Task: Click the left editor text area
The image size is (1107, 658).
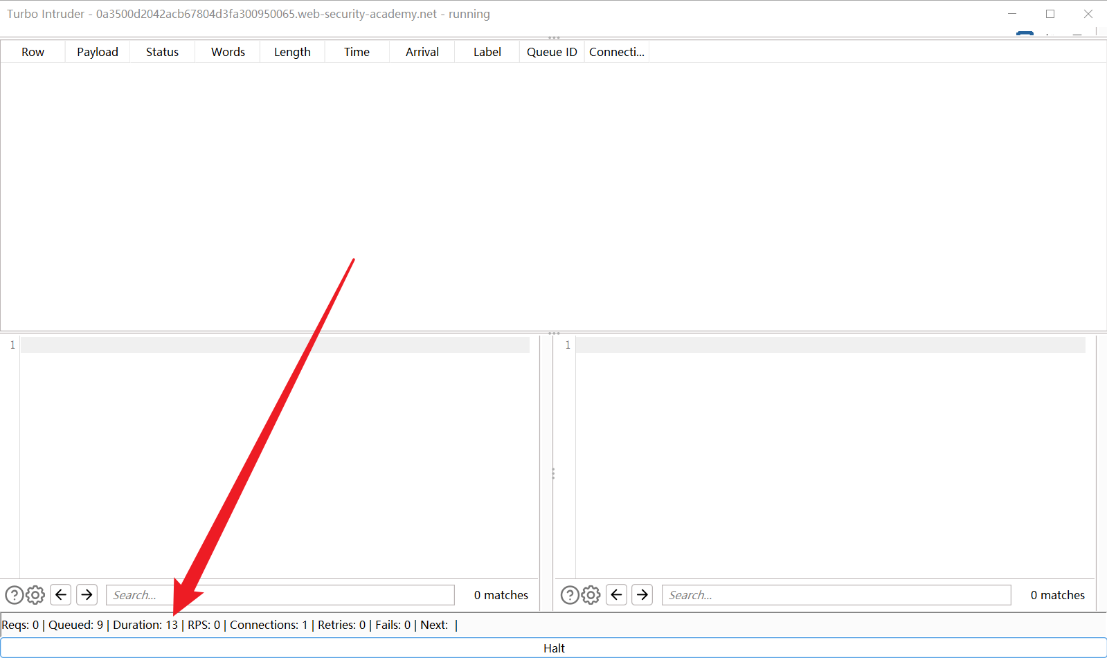Action: tap(275, 457)
